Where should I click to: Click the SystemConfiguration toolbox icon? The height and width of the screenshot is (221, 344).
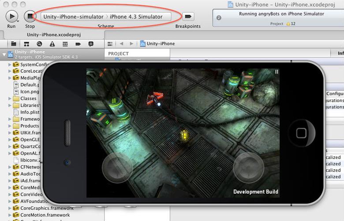click(16, 65)
